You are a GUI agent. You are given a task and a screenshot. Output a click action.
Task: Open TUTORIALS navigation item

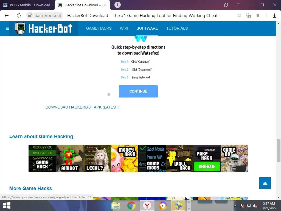click(177, 28)
